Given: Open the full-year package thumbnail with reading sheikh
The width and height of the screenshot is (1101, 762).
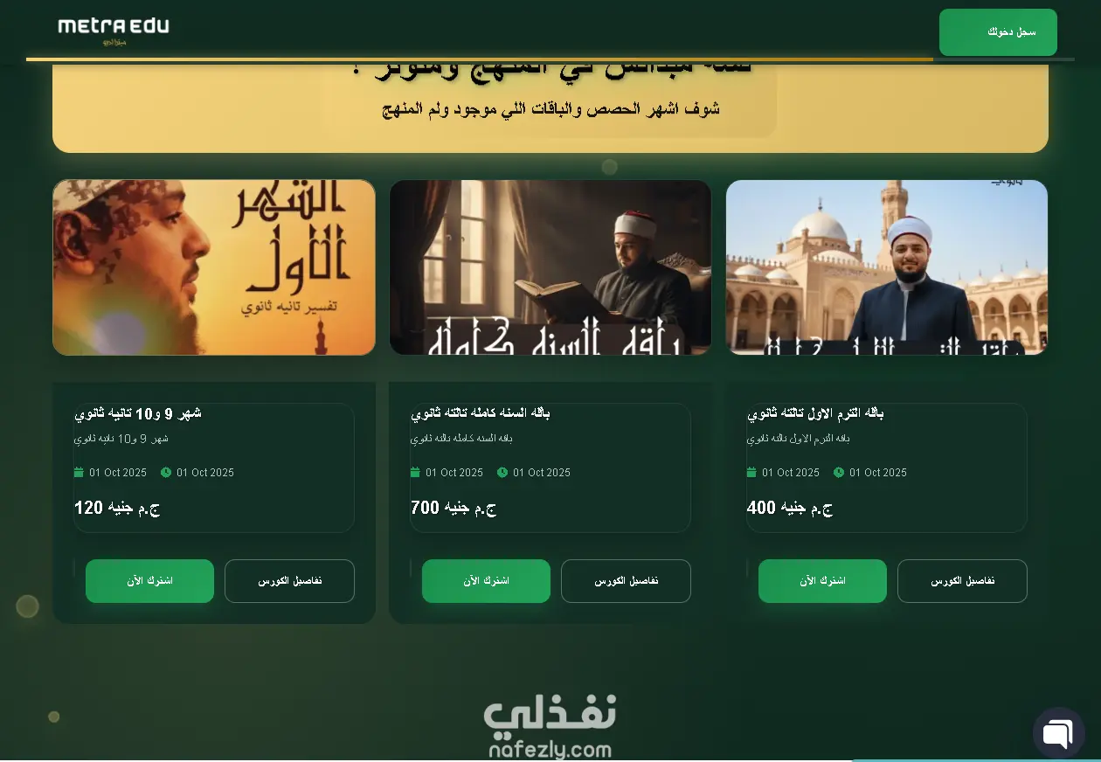Looking at the screenshot, I should (x=550, y=267).
